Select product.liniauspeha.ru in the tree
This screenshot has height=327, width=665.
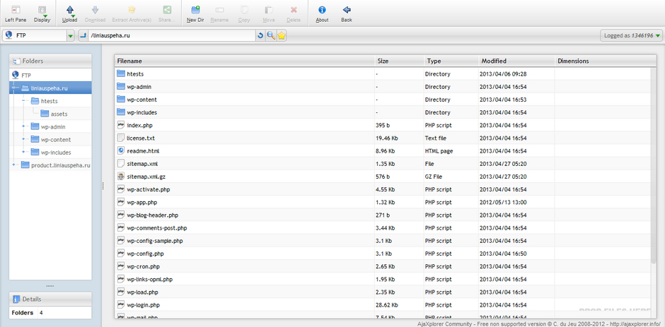tap(61, 165)
